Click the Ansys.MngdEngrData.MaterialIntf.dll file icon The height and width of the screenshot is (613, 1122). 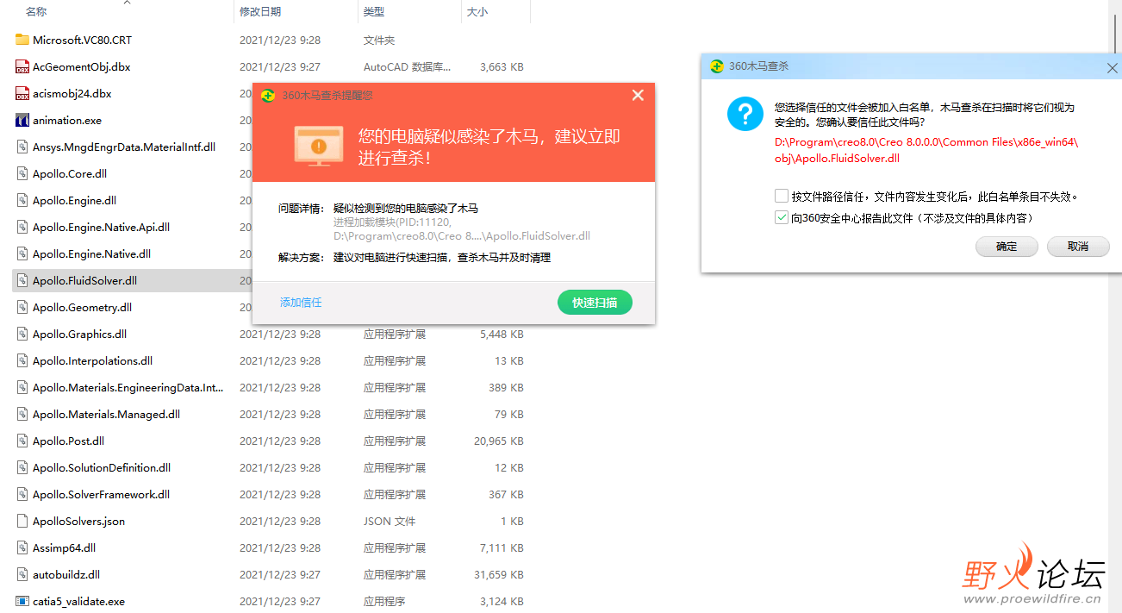(22, 147)
